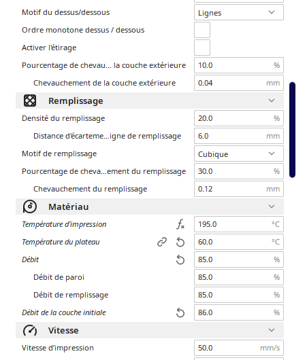
Task: Click the Débit de paroi percentage field
Action: (239, 277)
